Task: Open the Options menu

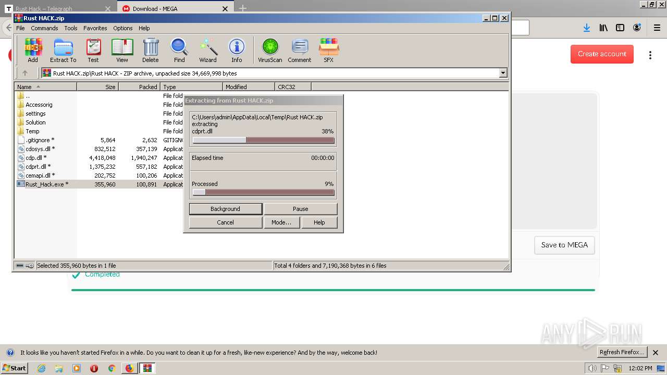Action: [x=123, y=28]
